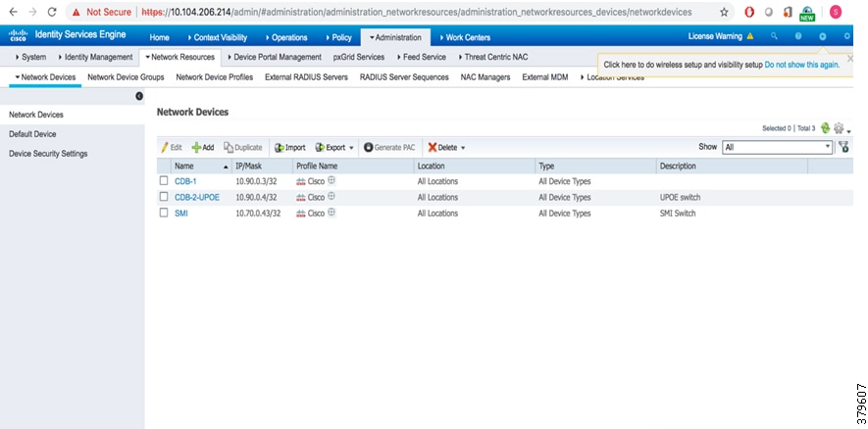Click the Edit pencil button

172,148
